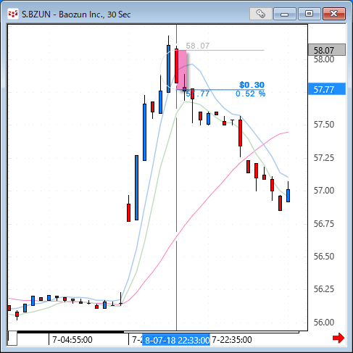Click the red arrow at bottom right
Image resolution: width=353 pixels, height=353 pixels.
[x=339, y=338]
